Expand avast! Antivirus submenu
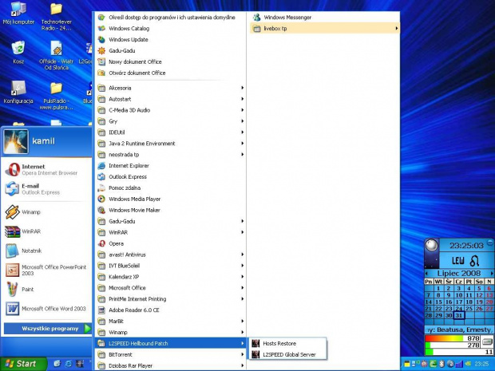 tap(171, 255)
